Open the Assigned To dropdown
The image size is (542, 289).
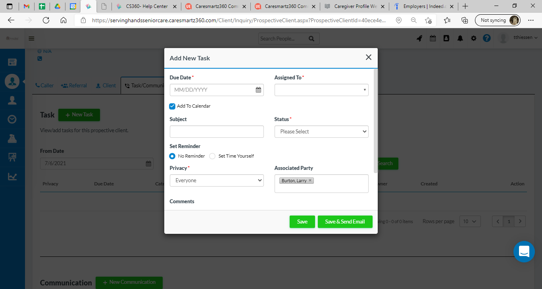(x=321, y=90)
